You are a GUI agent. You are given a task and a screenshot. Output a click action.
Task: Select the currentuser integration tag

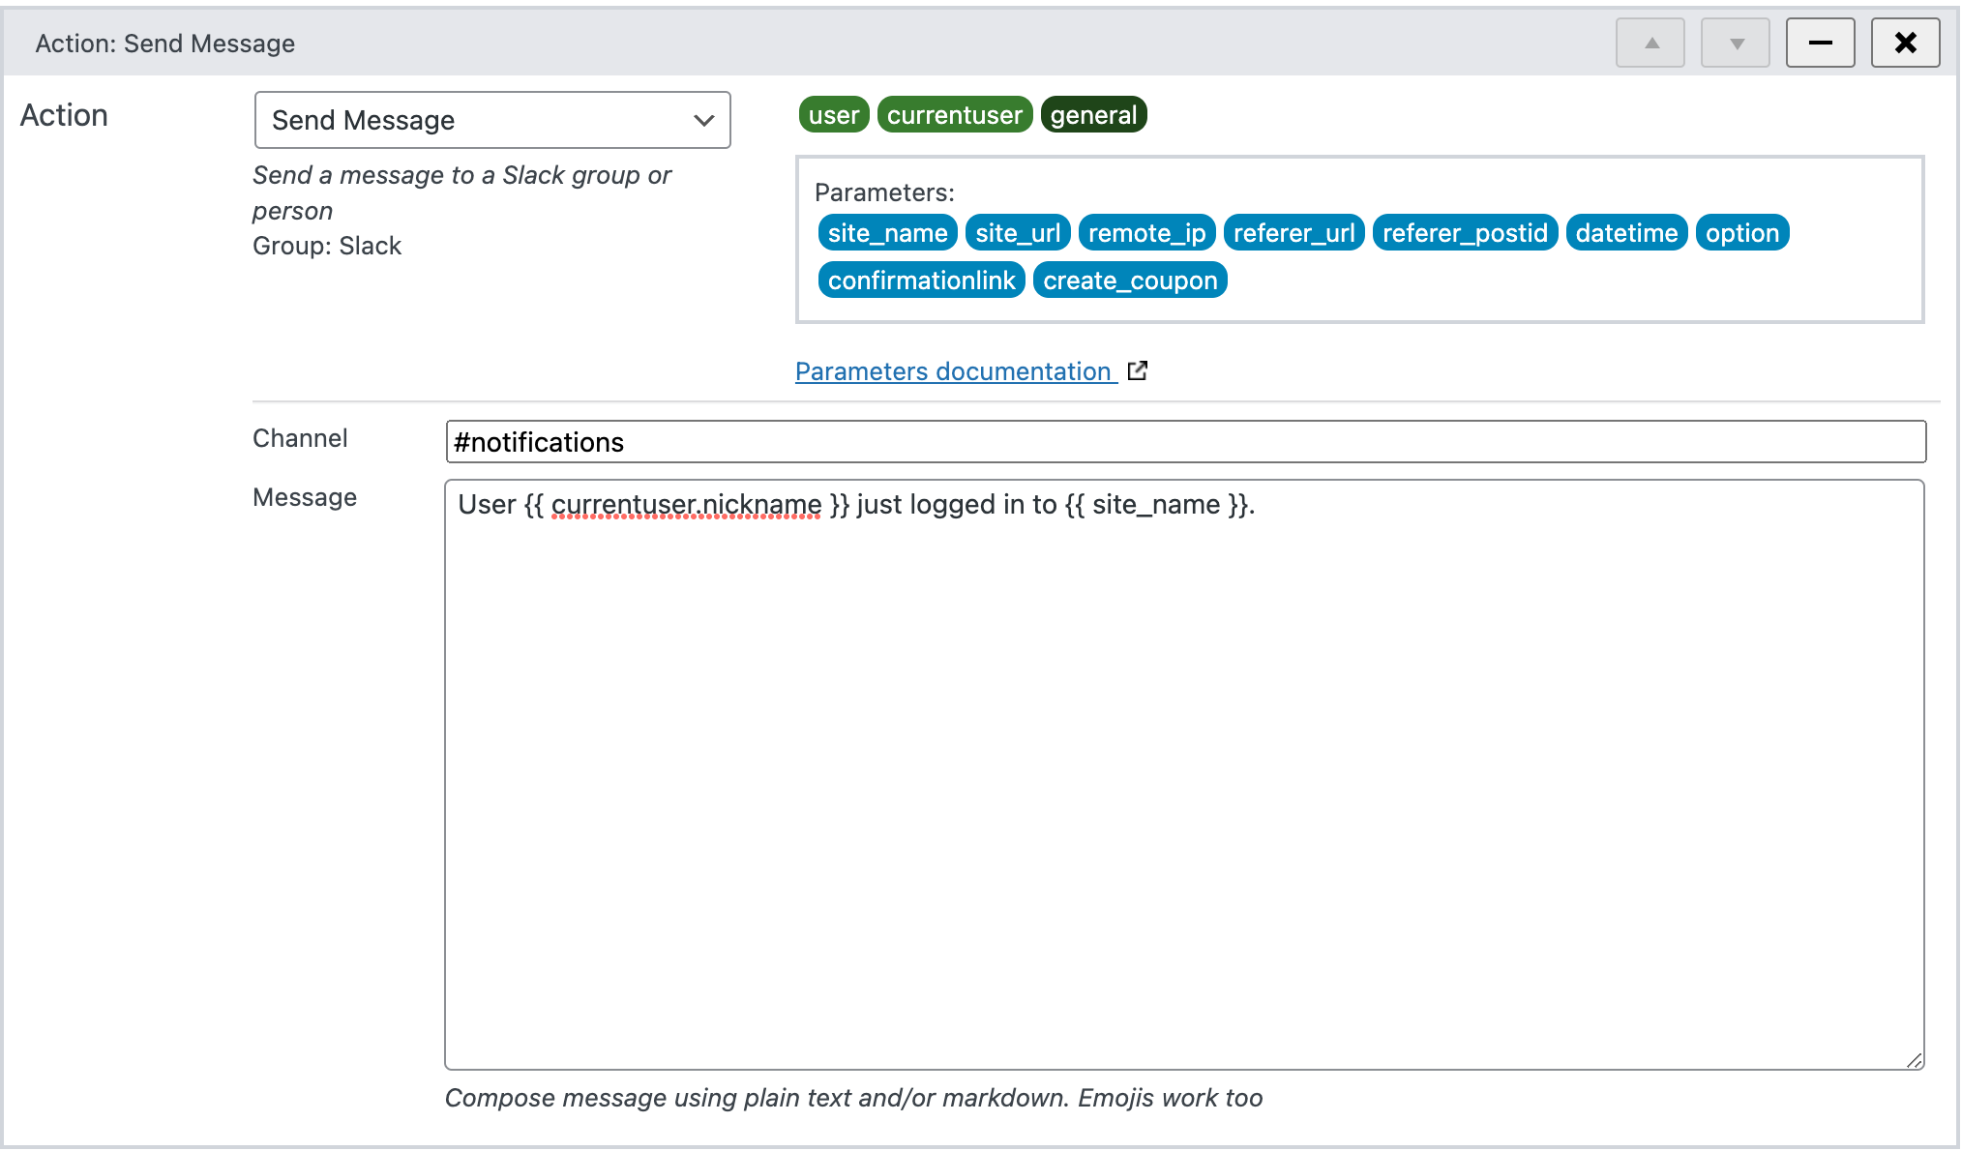tap(954, 114)
